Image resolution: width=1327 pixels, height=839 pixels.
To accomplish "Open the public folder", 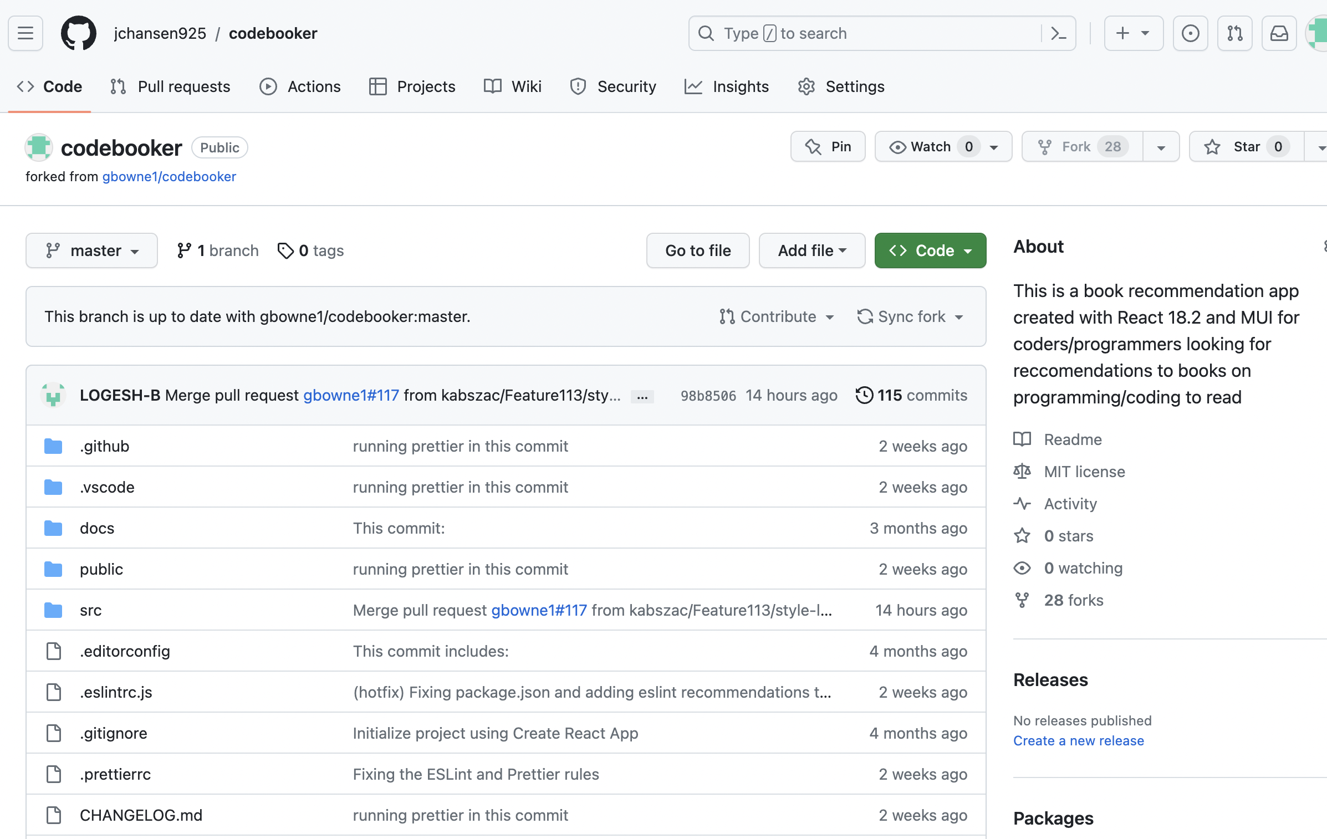I will 101,569.
